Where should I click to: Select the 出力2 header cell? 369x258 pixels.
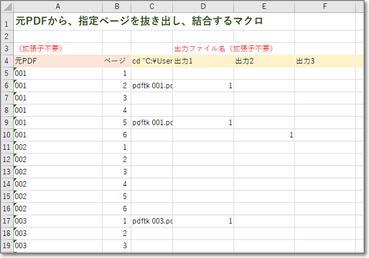(x=263, y=61)
